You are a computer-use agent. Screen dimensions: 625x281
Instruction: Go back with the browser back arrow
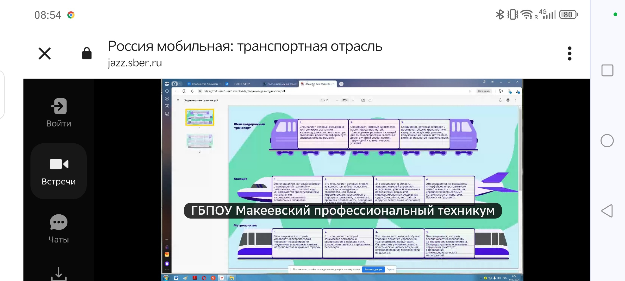click(x=176, y=91)
